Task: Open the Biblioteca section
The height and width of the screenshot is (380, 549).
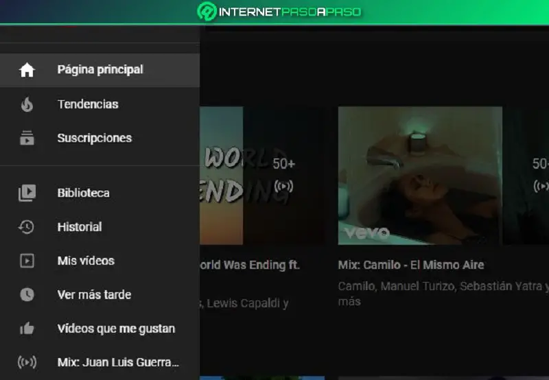Action: [x=100, y=193]
